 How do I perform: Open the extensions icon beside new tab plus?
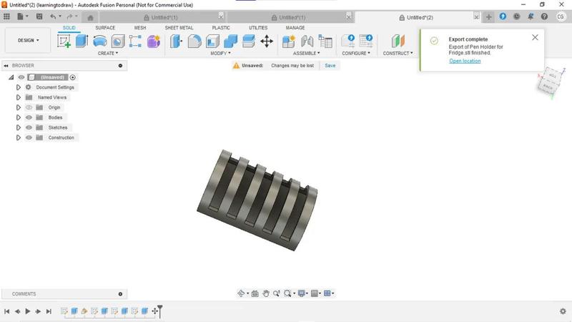(503, 16)
